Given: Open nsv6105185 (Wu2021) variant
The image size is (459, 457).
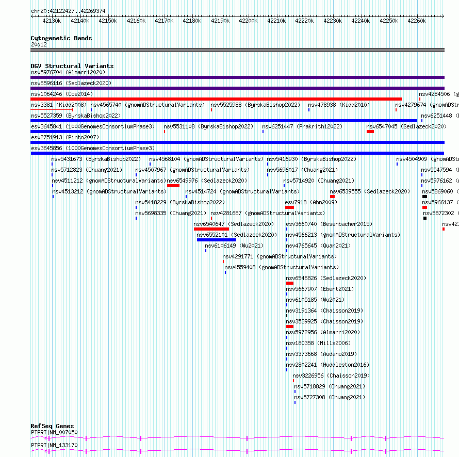Looking at the screenshot, I should (x=315, y=300).
